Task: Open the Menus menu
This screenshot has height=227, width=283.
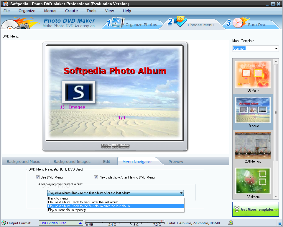Action: [x=50, y=11]
